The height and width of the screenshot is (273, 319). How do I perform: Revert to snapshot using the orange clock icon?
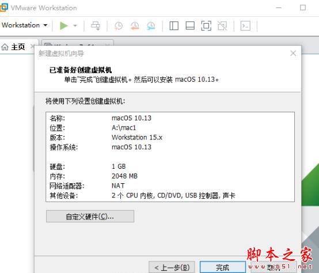[x=135, y=26]
